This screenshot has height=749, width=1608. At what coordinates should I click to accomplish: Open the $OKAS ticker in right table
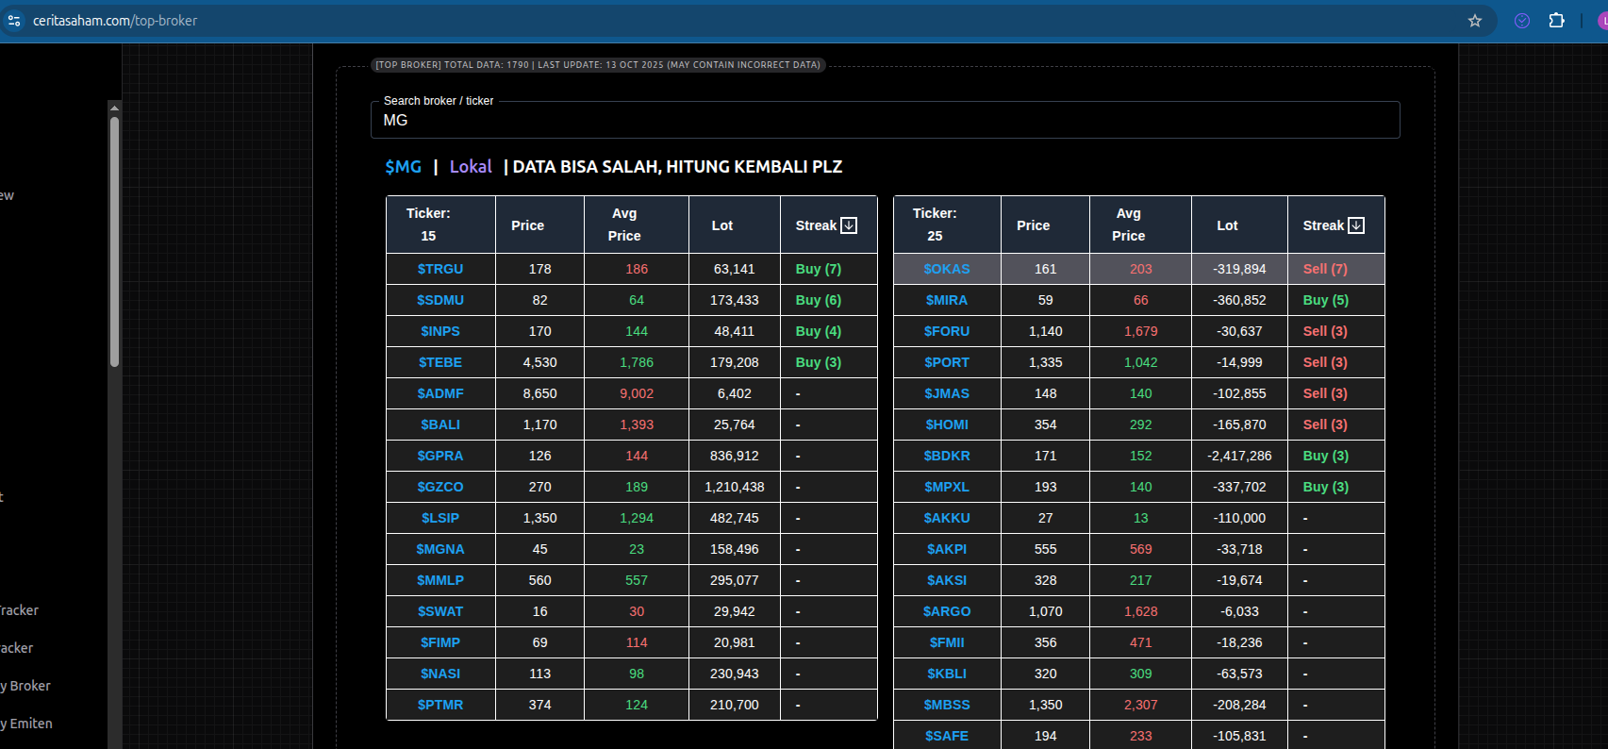coord(947,269)
